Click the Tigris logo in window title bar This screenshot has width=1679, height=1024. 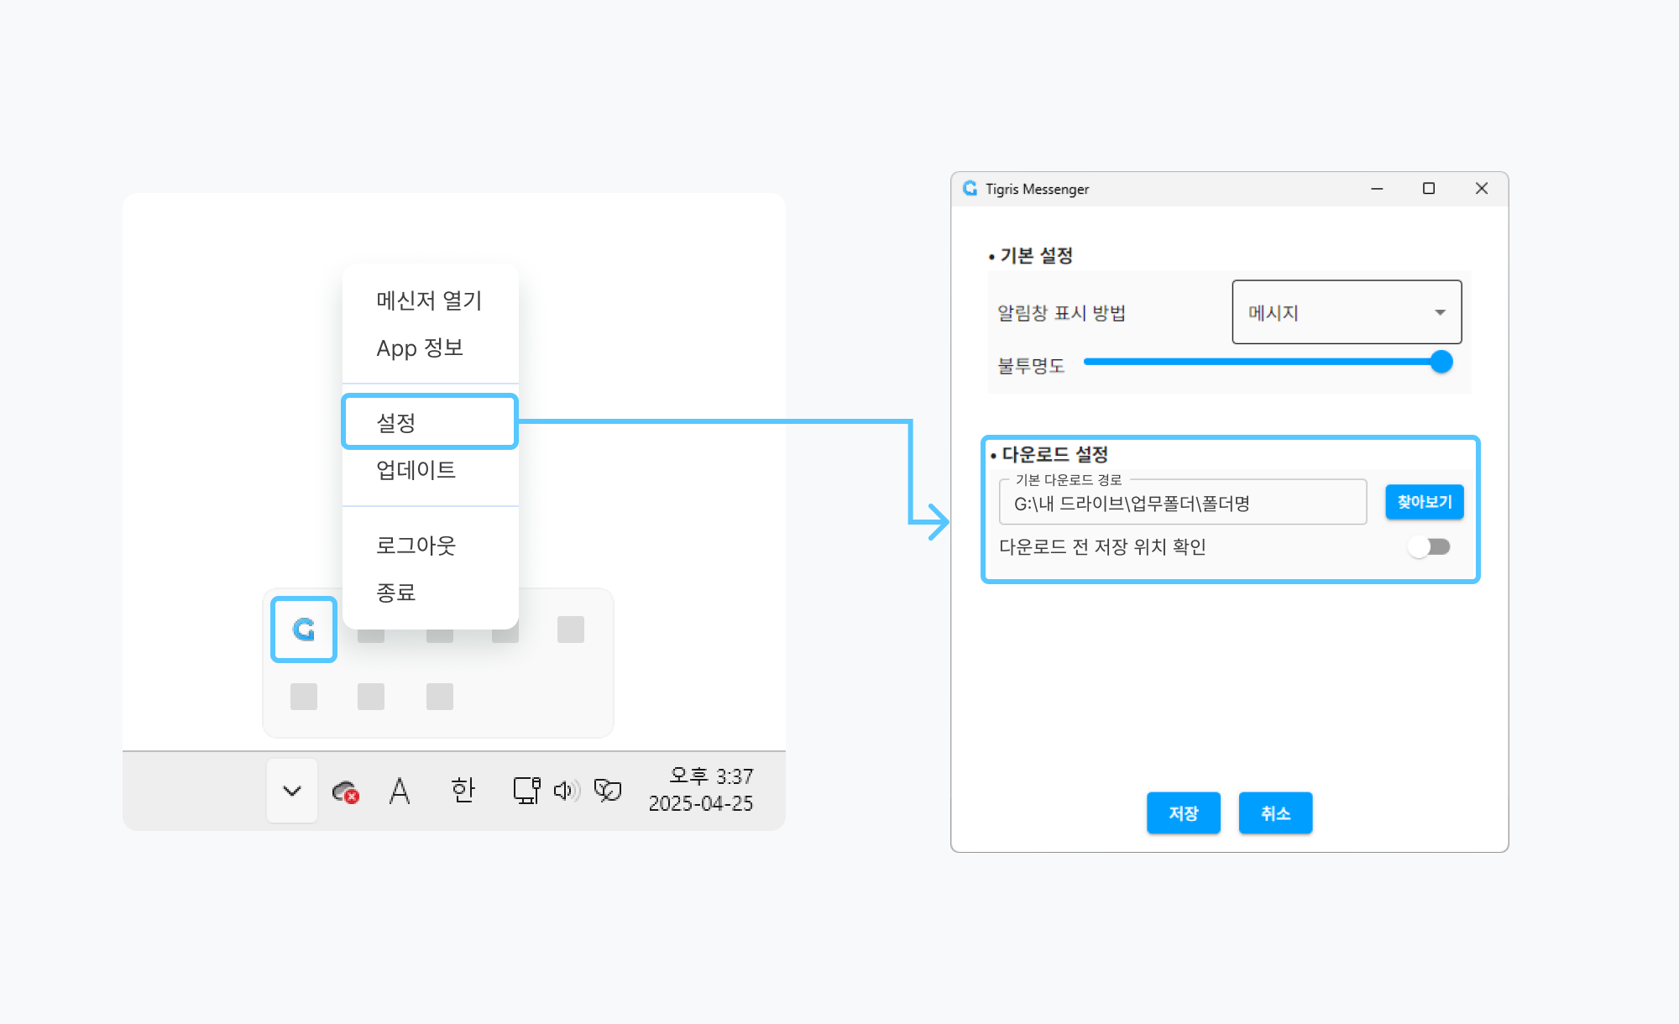tap(970, 189)
